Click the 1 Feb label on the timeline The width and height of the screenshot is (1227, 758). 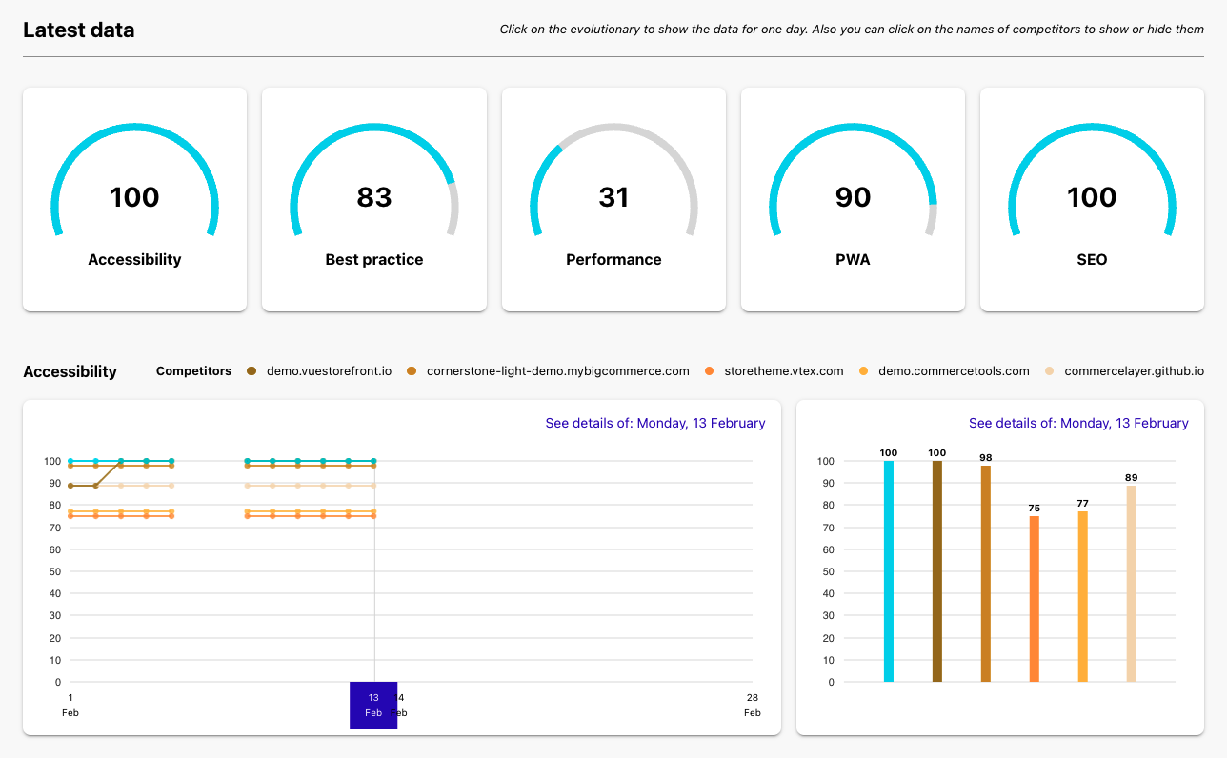[x=70, y=705]
